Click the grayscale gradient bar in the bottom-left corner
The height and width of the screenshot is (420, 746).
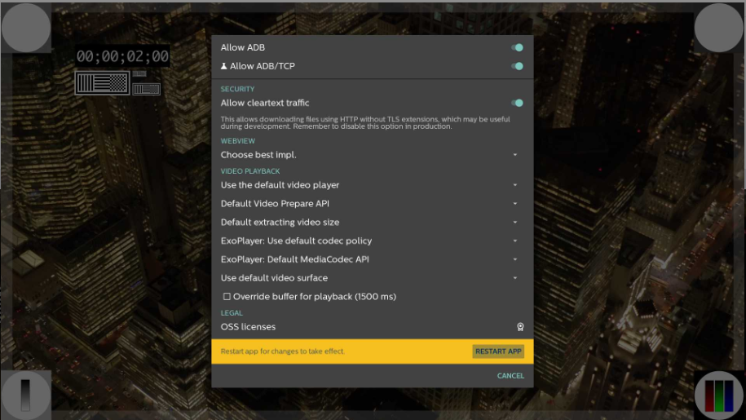[25, 395]
